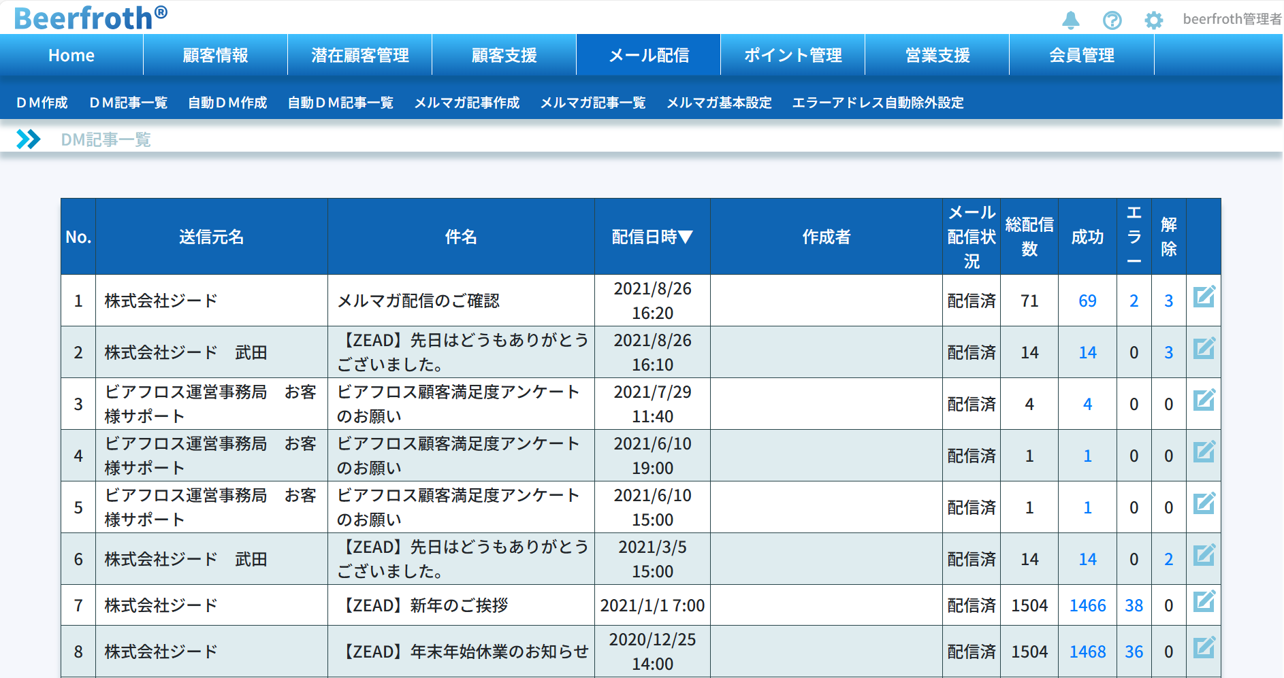
Task: Click the beerfroth管理者 user name
Action: coord(1231,19)
